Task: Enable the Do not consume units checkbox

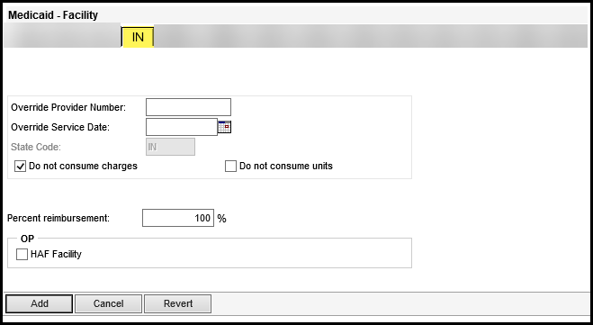Action: coord(230,166)
